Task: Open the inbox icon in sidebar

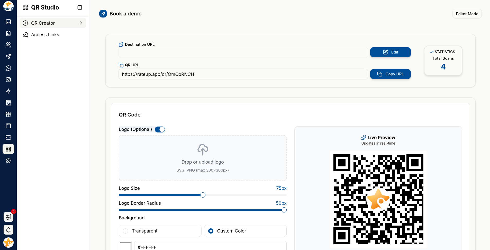Action: (8, 22)
